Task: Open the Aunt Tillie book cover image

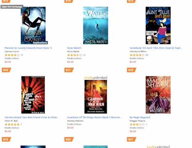Action: coord(158,25)
